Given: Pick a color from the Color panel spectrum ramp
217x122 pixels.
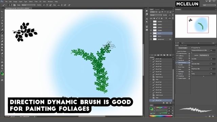Looking at the screenshot, I should [x=161, y=116].
